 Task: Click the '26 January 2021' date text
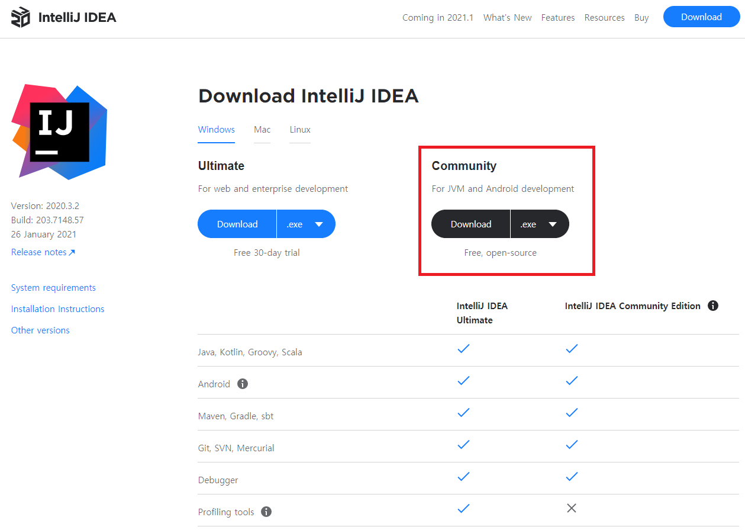(44, 235)
